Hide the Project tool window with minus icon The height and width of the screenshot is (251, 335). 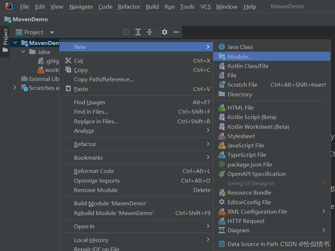[176, 32]
